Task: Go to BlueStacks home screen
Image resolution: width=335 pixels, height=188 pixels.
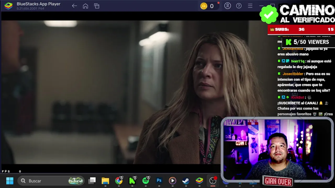Action: (x=85, y=6)
